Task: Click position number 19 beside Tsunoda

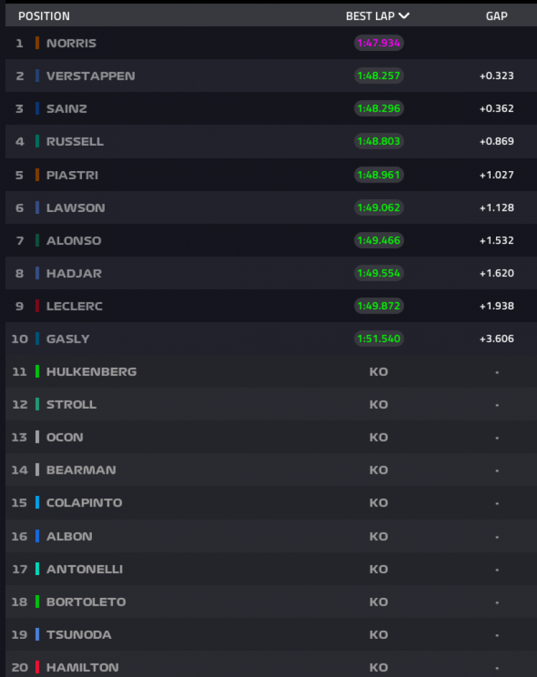Action: (x=19, y=635)
